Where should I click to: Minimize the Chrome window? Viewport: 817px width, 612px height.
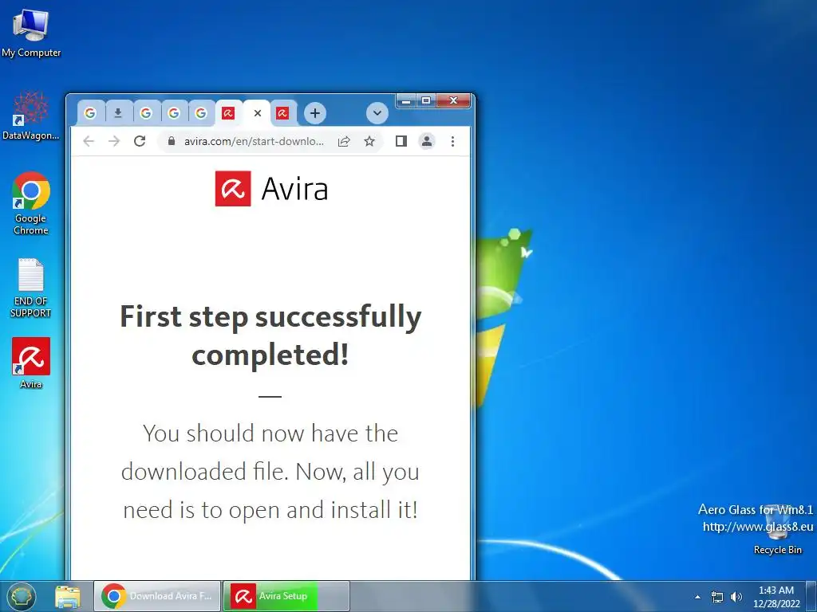[406, 100]
